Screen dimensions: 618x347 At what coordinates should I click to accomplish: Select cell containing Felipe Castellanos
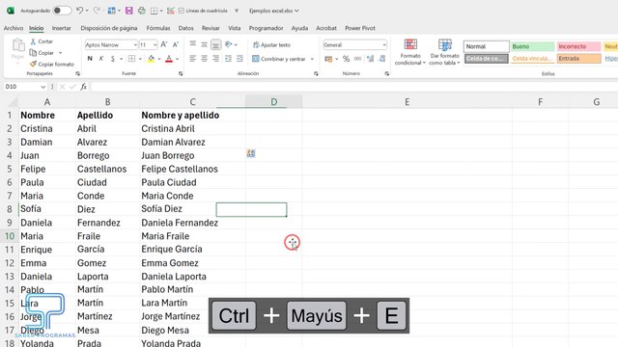pyautogui.click(x=192, y=170)
